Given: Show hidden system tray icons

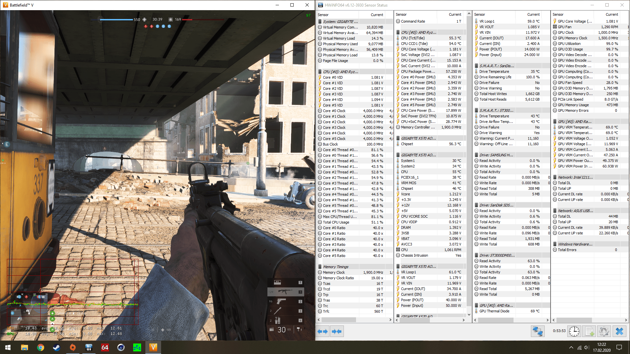Looking at the screenshot, I should pos(571,347).
